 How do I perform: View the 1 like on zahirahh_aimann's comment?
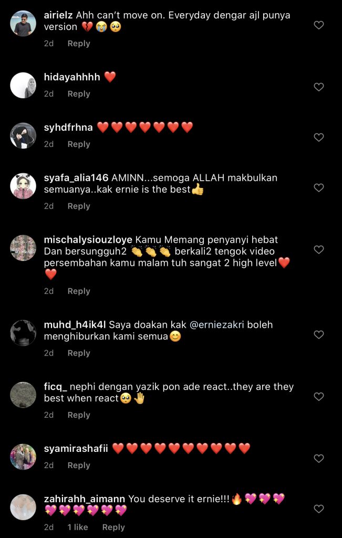78,527
